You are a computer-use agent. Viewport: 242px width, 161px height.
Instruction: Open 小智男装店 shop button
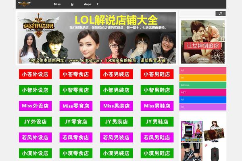(117, 90)
